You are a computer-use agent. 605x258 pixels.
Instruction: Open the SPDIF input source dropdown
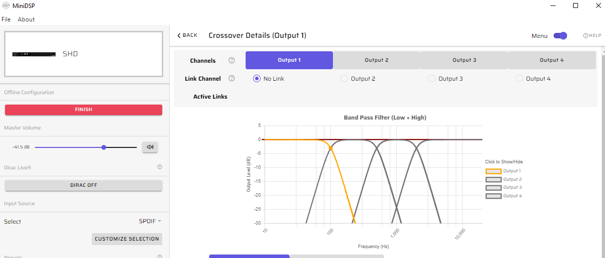point(150,221)
